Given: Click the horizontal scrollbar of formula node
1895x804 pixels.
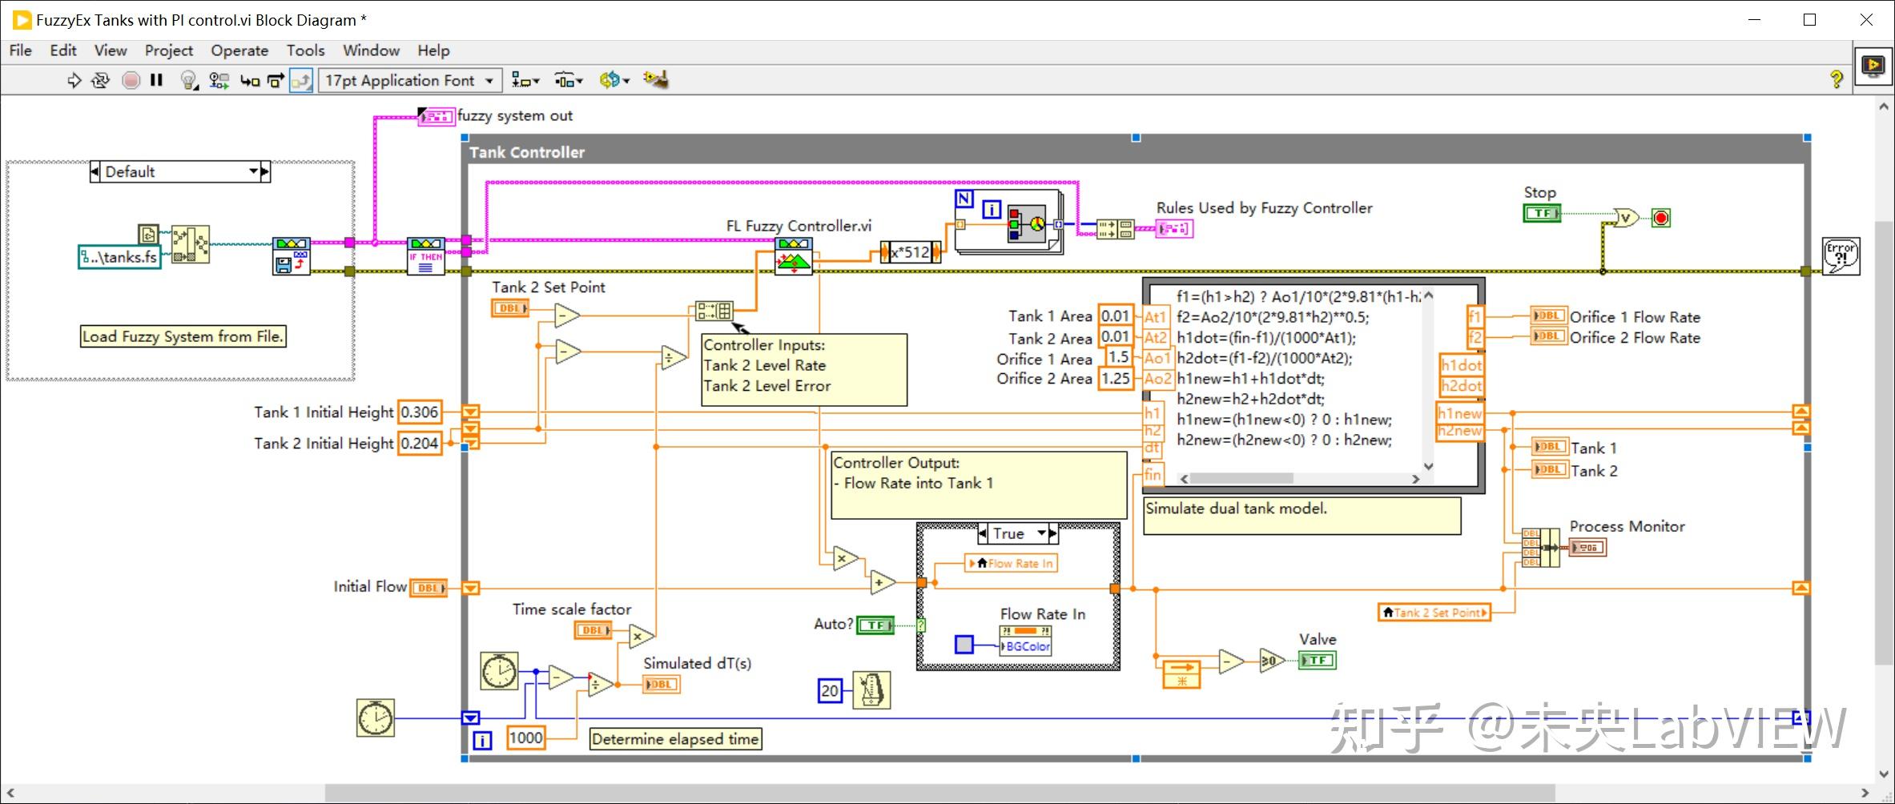Looking at the screenshot, I should (1298, 478).
